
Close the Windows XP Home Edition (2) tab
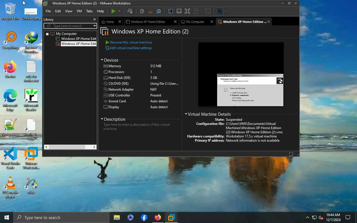(x=269, y=21)
